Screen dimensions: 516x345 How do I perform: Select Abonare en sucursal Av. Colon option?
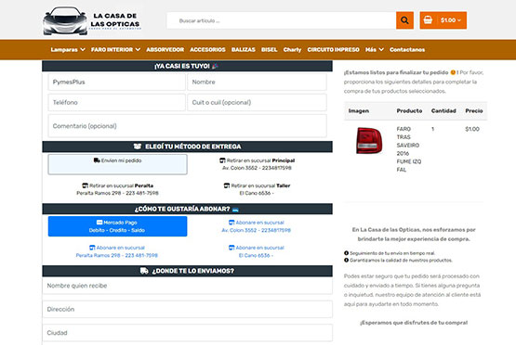tap(257, 226)
